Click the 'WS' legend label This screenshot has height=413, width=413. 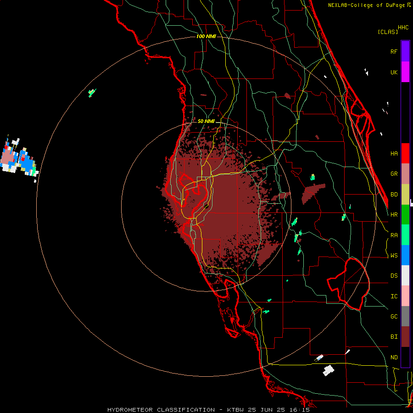pos(394,256)
